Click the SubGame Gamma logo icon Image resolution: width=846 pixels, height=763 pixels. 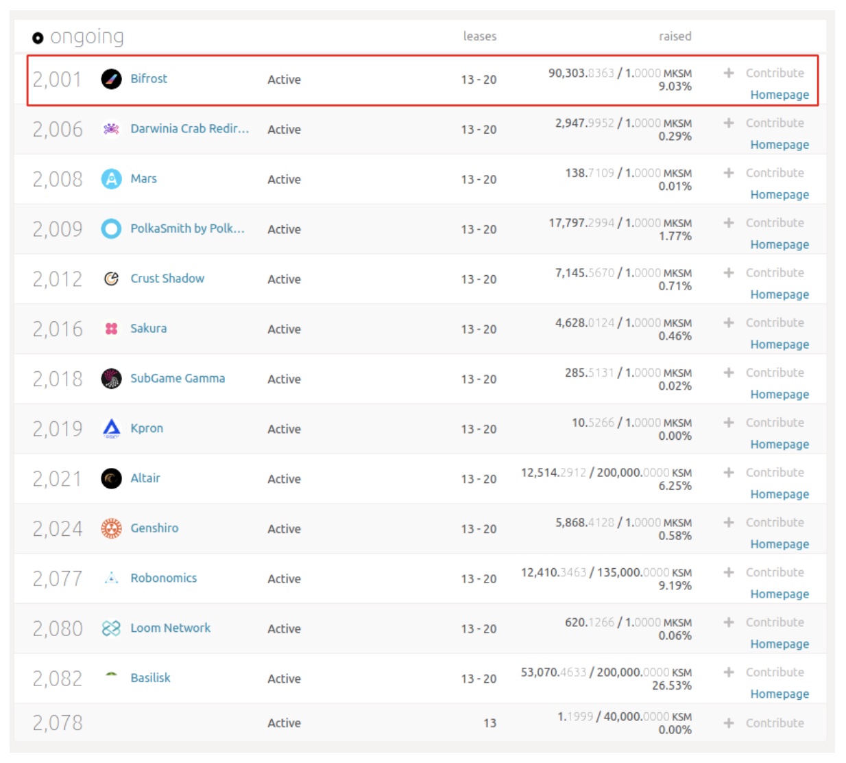click(111, 379)
